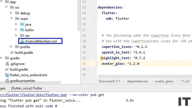
Task: Click the fold end marker on line 33
Action: coord(96,64)
